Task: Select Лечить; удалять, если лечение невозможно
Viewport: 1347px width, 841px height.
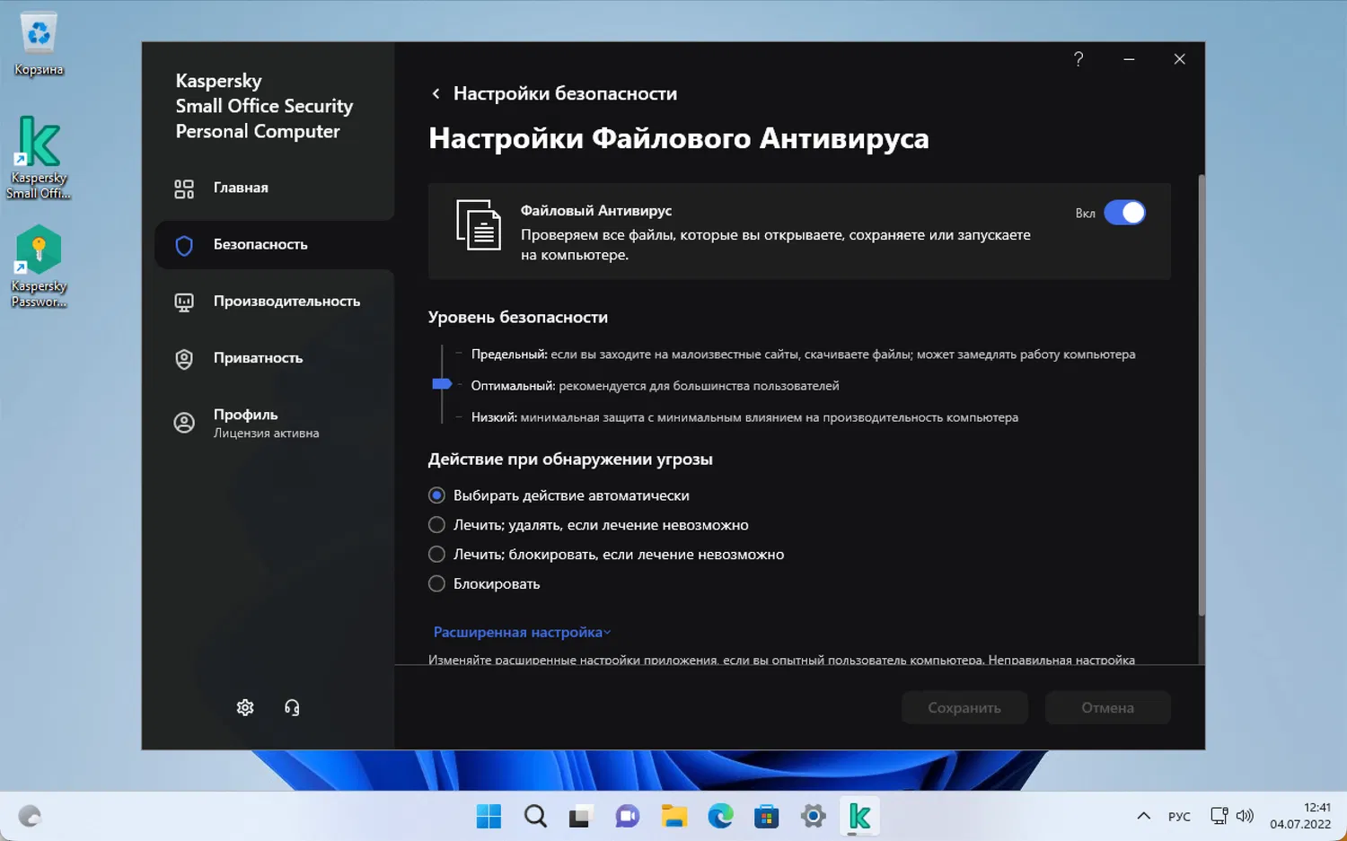Action: [588, 525]
